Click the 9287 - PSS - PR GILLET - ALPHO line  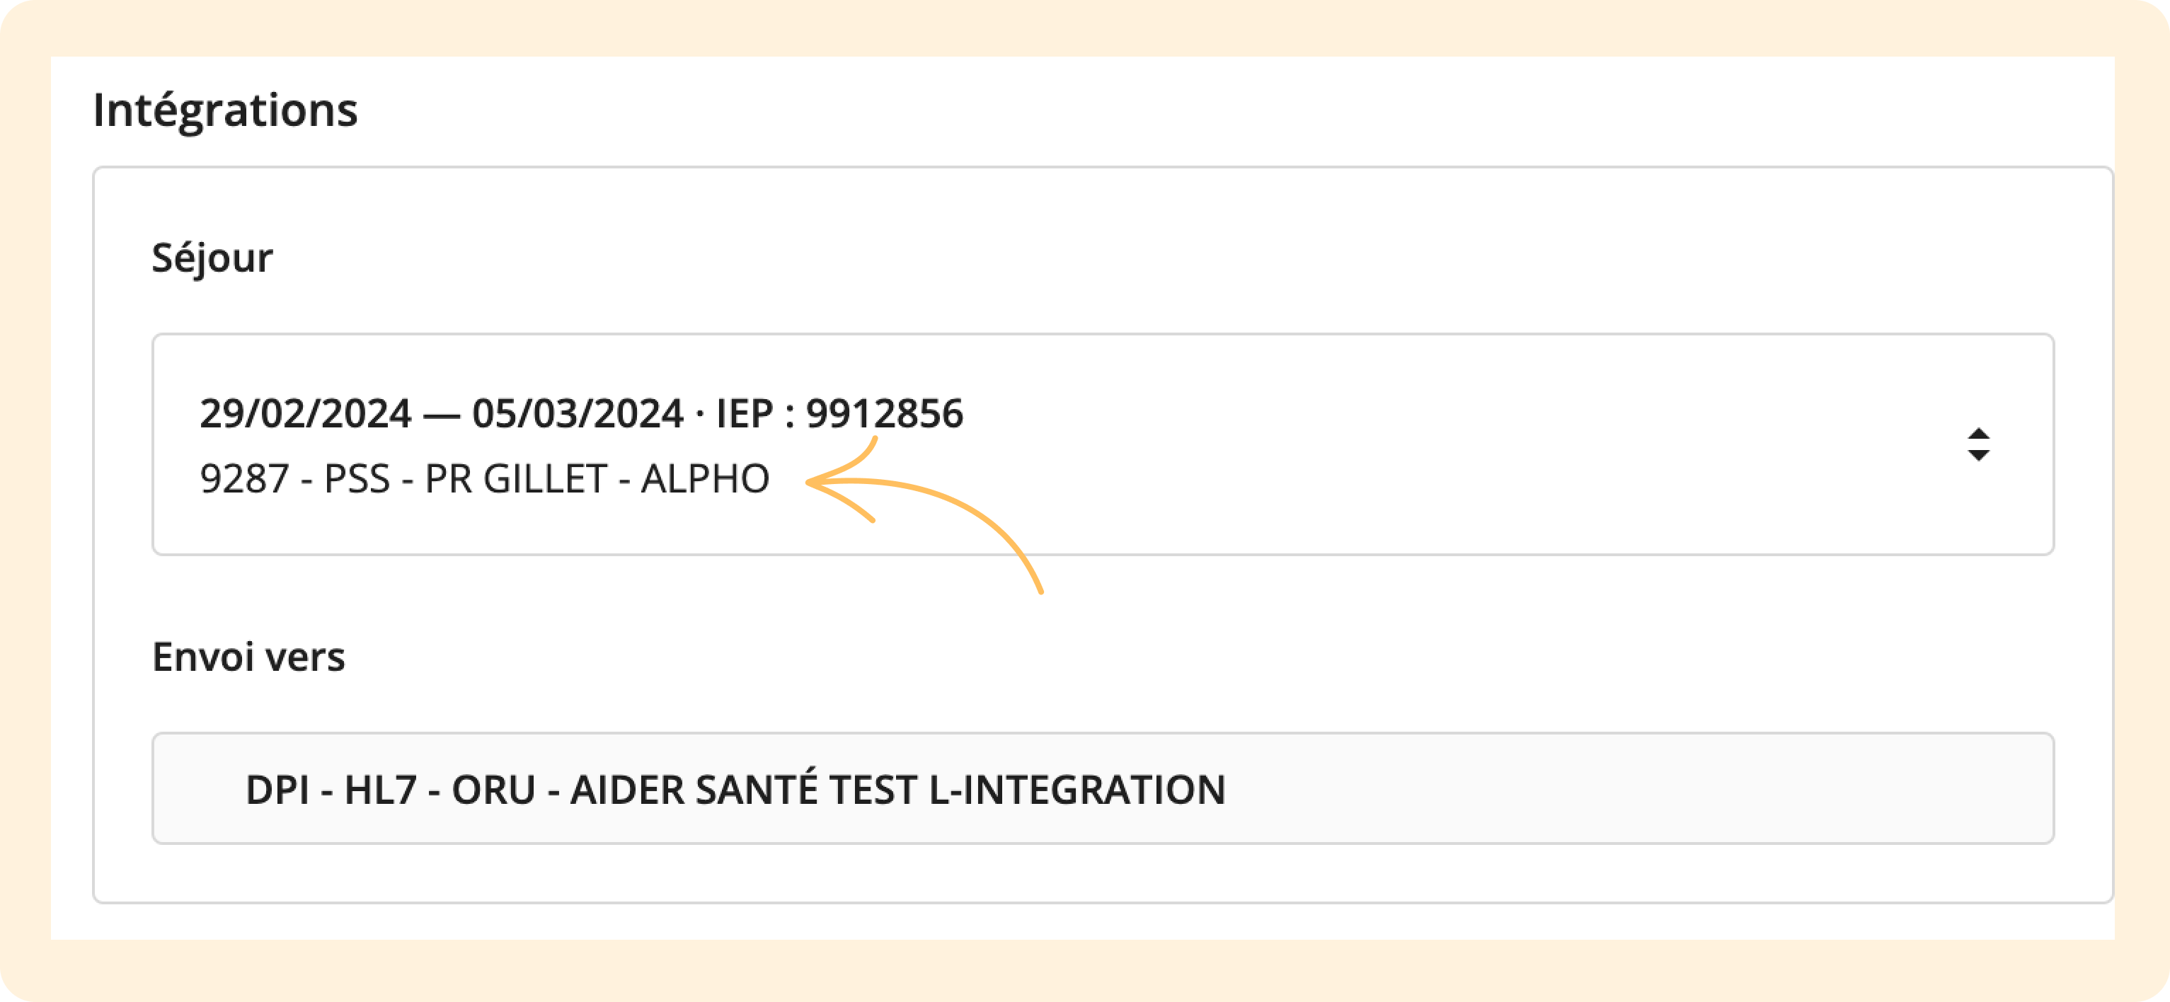pos(484,478)
